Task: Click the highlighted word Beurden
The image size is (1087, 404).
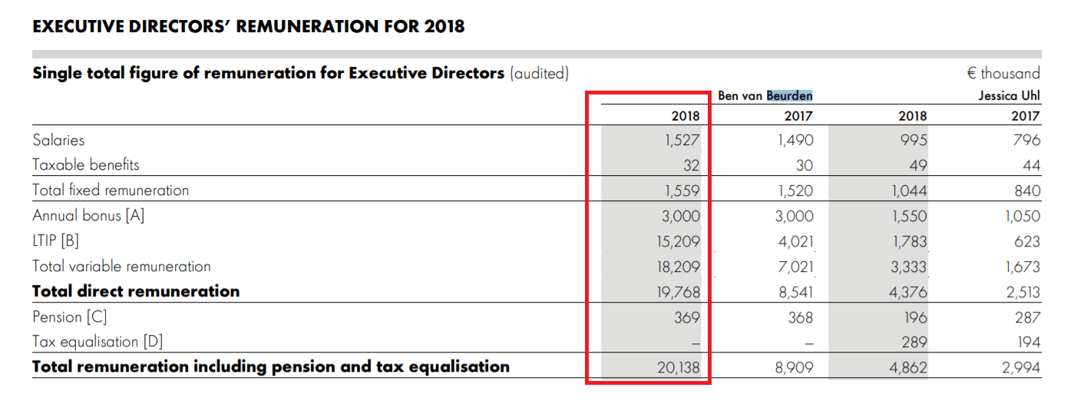Action: 789,96
